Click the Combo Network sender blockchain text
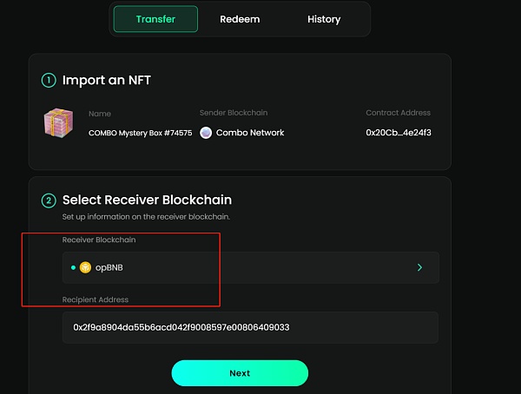The image size is (521, 394). (250, 133)
